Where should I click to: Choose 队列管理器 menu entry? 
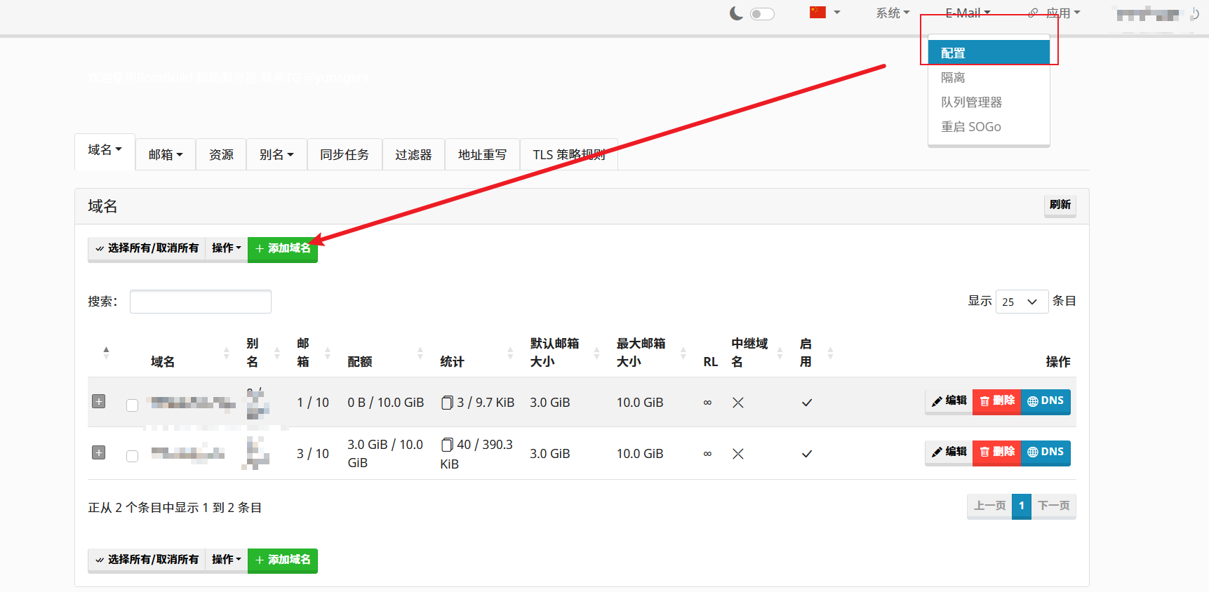click(989, 102)
